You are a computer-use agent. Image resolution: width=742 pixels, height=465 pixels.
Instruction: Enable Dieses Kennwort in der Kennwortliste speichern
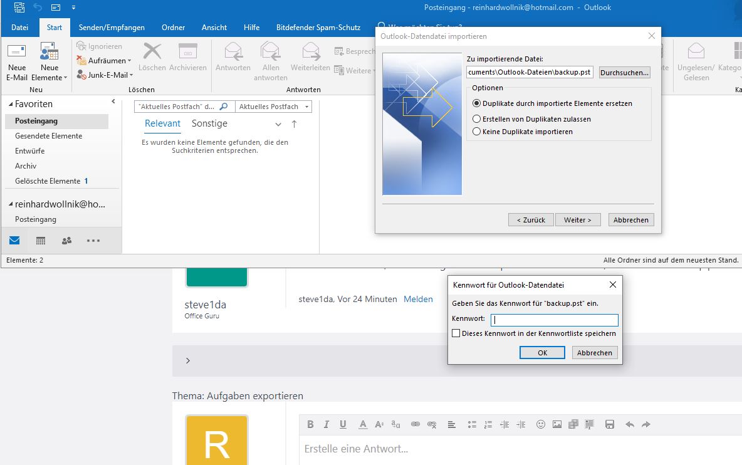(x=456, y=333)
